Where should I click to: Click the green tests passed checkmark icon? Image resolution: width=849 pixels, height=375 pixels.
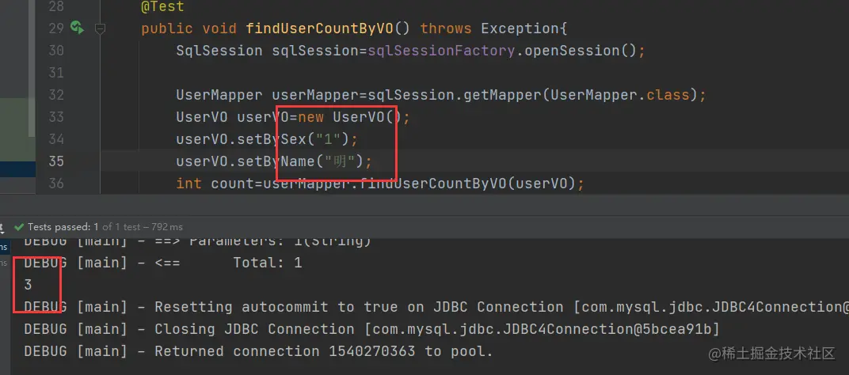[19, 227]
